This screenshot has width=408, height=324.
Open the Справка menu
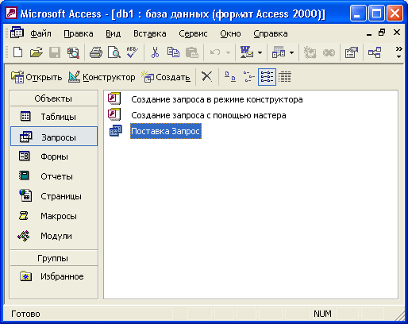pyautogui.click(x=271, y=33)
